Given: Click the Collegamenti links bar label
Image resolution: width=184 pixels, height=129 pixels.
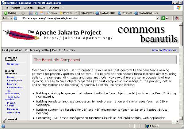Looking at the screenshot, I should (x=87, y=13).
